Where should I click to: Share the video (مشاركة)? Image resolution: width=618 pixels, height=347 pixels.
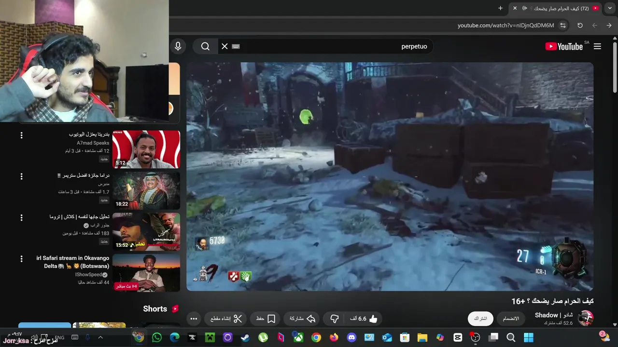pyautogui.click(x=302, y=319)
